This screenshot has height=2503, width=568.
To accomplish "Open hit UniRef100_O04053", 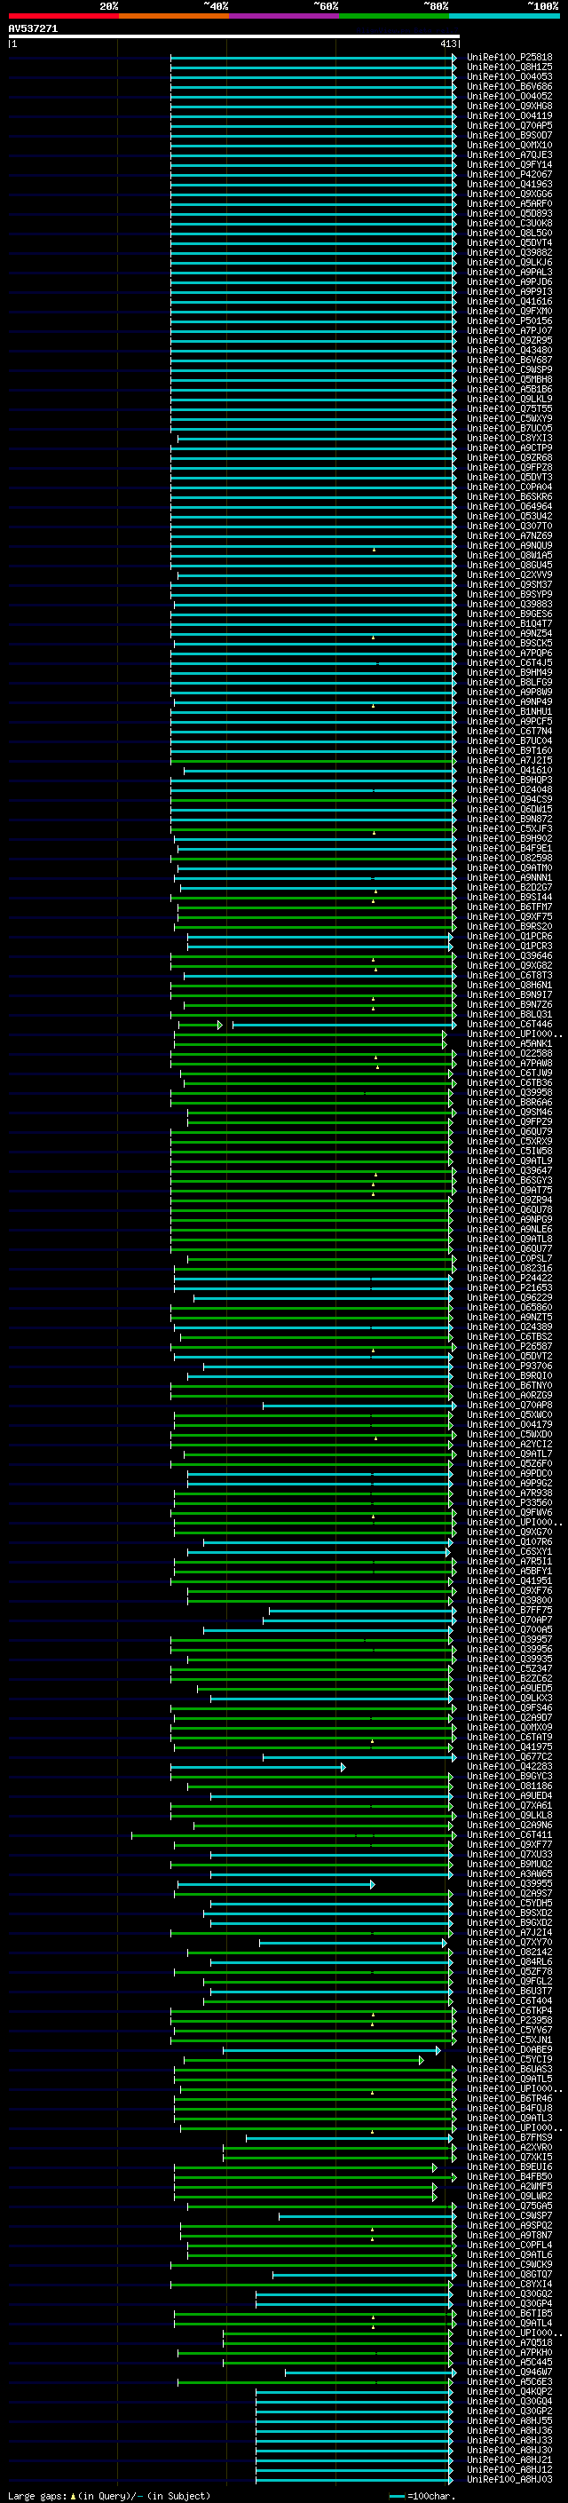I will tap(509, 76).
